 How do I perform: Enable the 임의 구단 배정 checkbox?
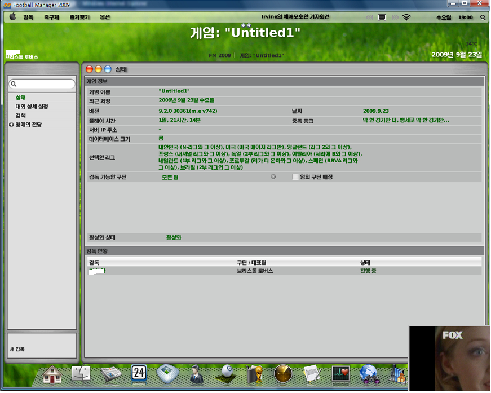(x=295, y=176)
